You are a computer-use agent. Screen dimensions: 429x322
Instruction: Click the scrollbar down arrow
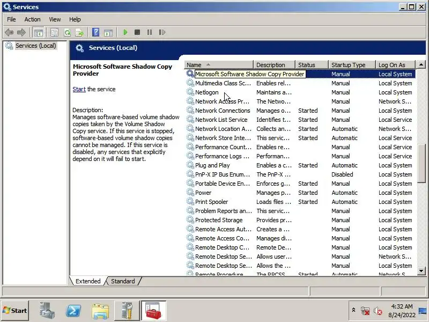pos(421,271)
